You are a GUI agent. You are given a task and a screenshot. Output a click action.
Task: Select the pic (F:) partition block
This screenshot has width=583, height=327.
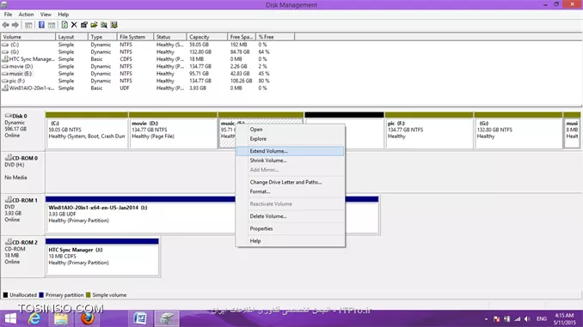[429, 130]
